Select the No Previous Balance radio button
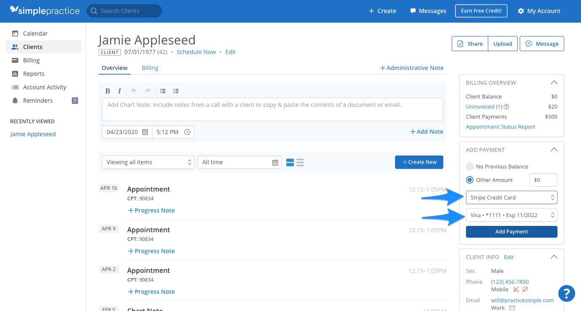Viewport: 581px width, 311px height. 470,166
